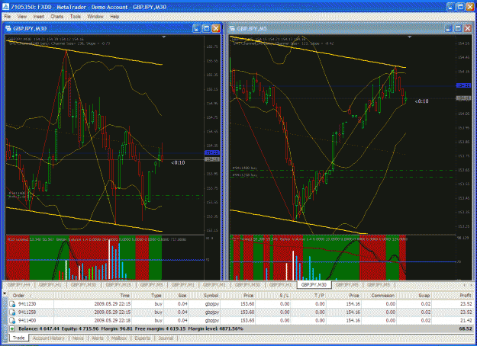This screenshot has width=477, height=346.
Task: Select order number 9411230
Action: coord(27,304)
